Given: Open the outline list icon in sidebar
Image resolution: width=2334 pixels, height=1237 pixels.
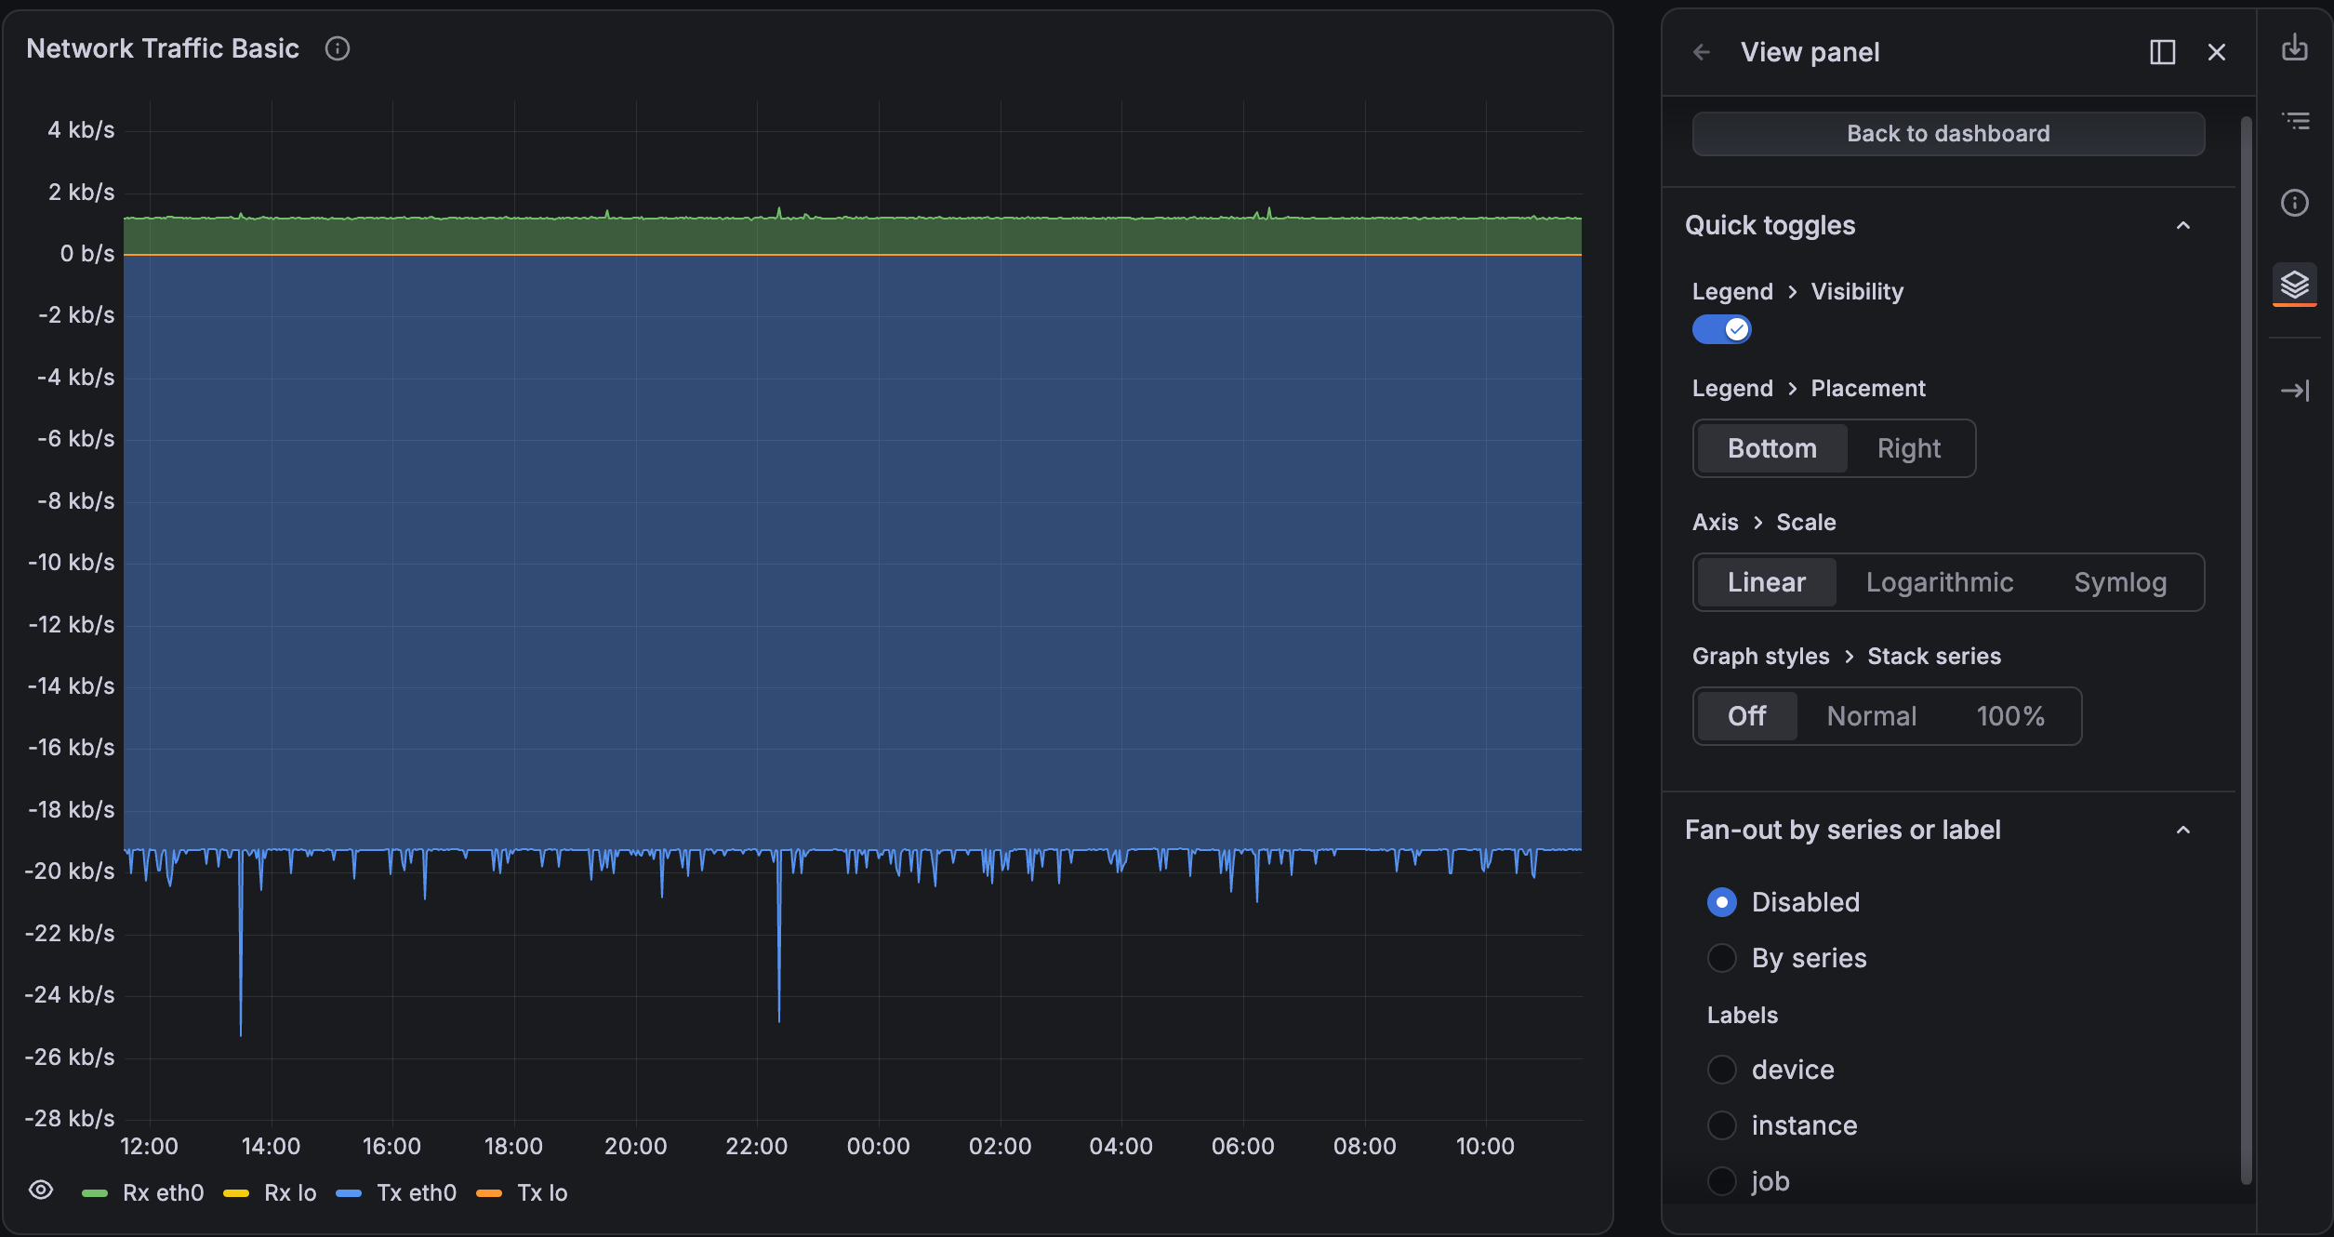Looking at the screenshot, I should pyautogui.click(x=2295, y=121).
